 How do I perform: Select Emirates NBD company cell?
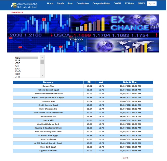click(48, 101)
